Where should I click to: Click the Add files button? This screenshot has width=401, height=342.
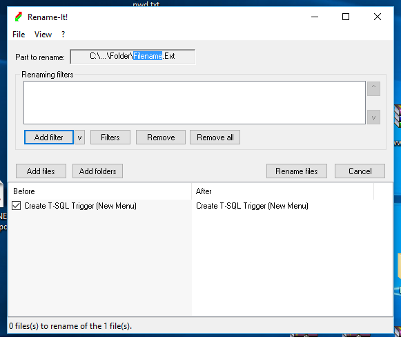coord(41,171)
